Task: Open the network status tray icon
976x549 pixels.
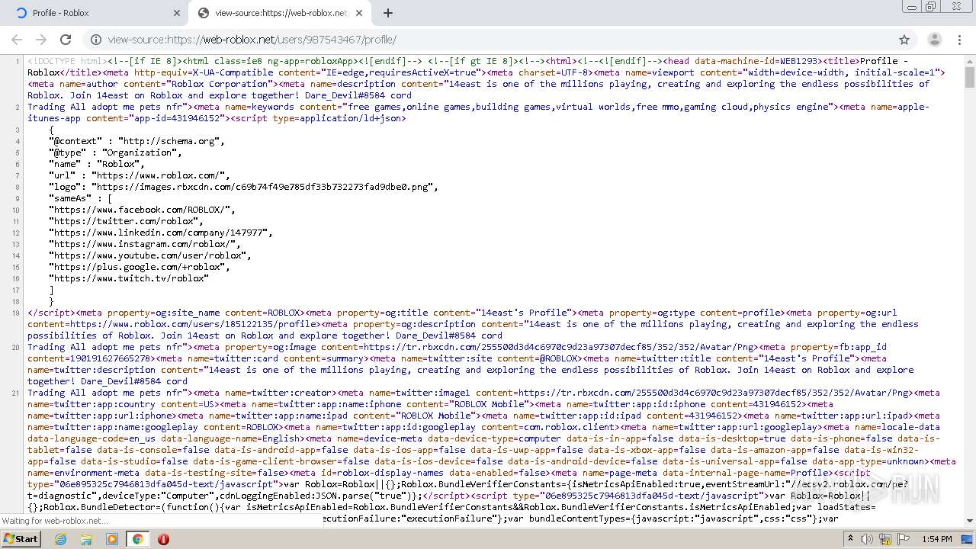Action: point(884,539)
